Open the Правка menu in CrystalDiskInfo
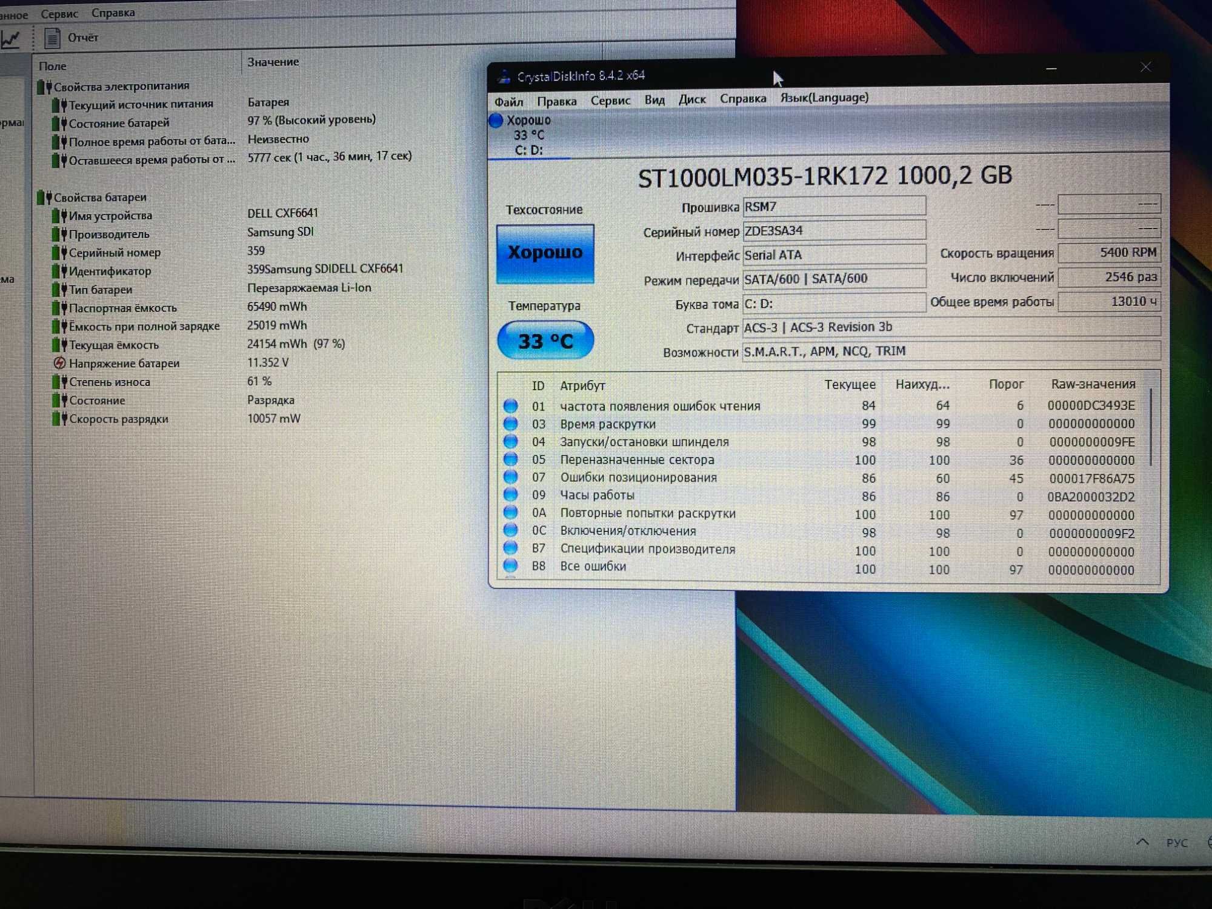 556,101
